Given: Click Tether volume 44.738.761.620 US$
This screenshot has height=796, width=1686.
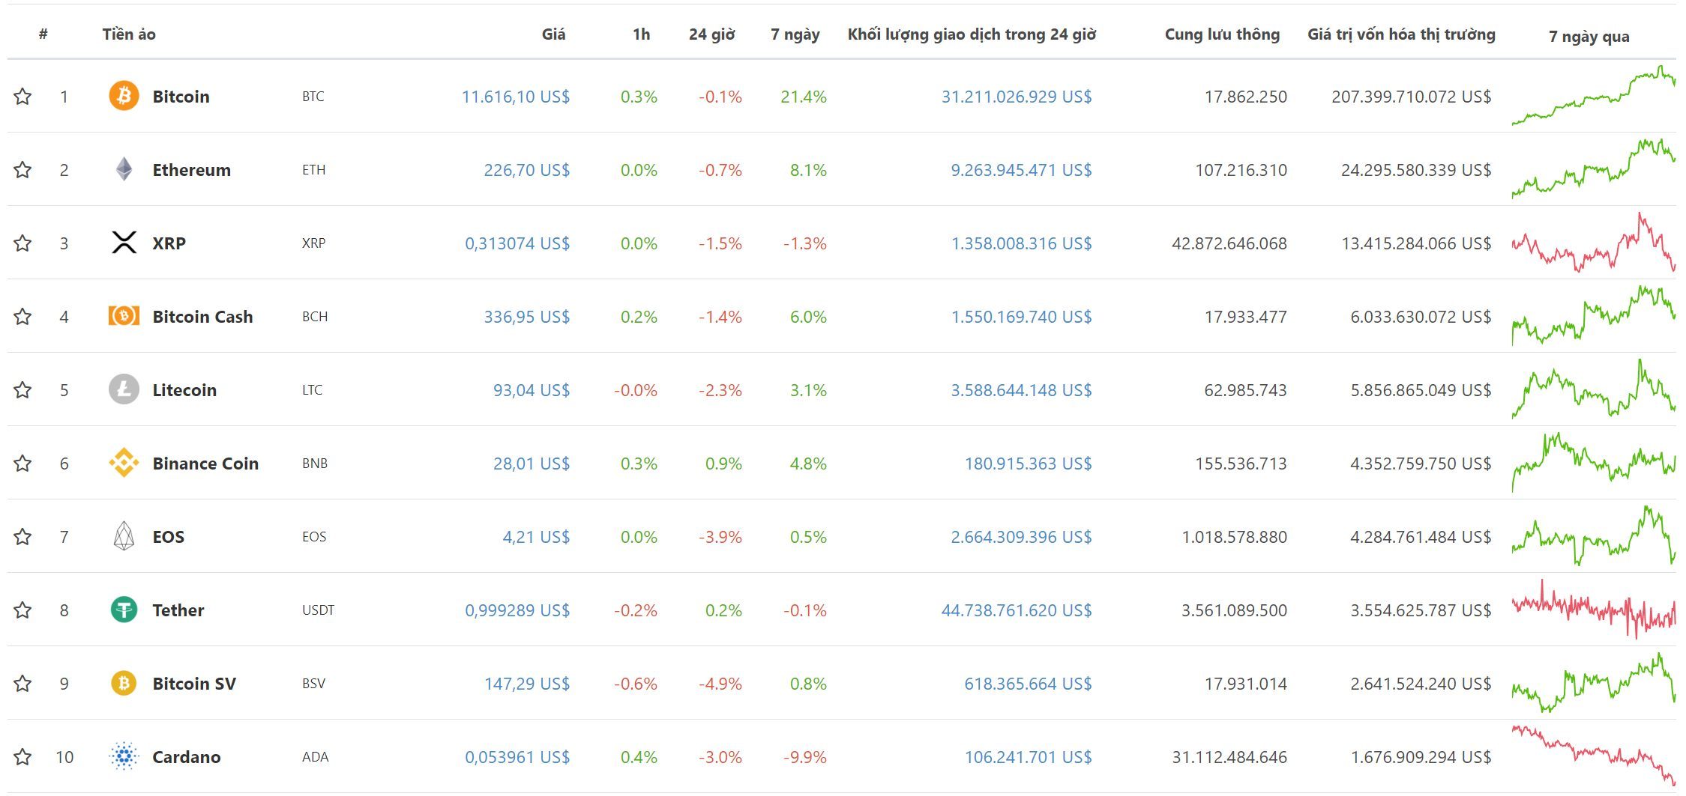Looking at the screenshot, I should tap(1017, 610).
